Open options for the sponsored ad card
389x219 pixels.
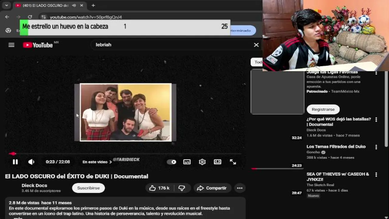tap(376, 73)
